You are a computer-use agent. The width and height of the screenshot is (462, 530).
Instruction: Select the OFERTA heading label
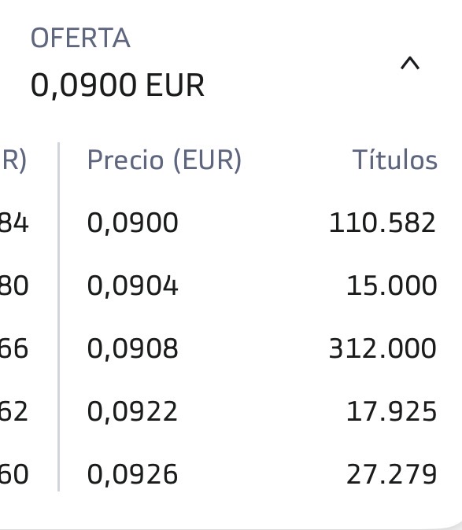click(x=80, y=38)
